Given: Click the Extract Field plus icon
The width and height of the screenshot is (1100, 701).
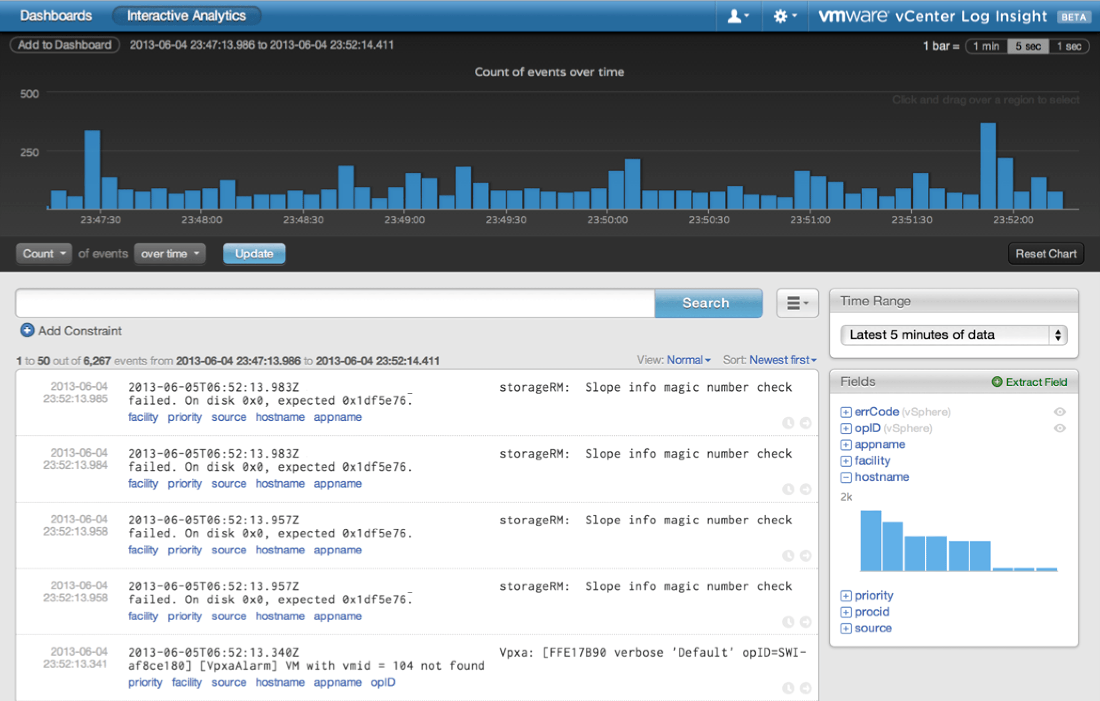Looking at the screenshot, I should coord(997,382).
